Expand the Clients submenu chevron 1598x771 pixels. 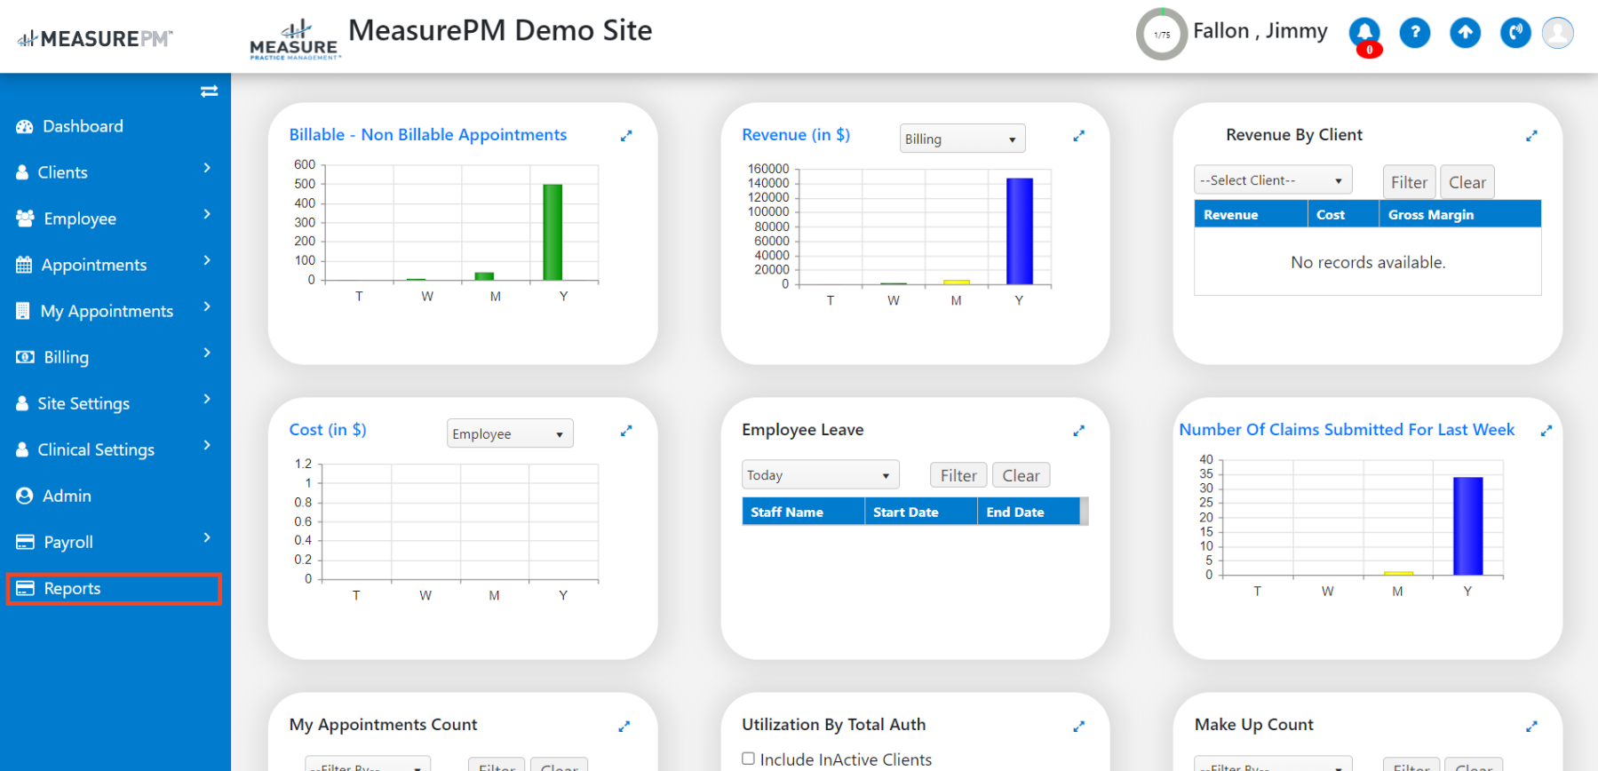pyautogui.click(x=207, y=168)
